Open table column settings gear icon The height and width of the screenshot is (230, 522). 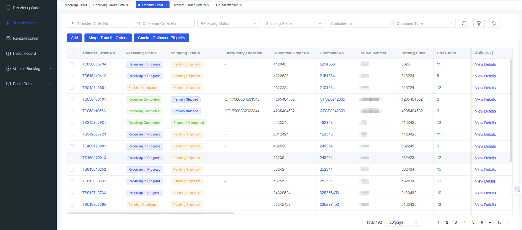click(x=492, y=53)
